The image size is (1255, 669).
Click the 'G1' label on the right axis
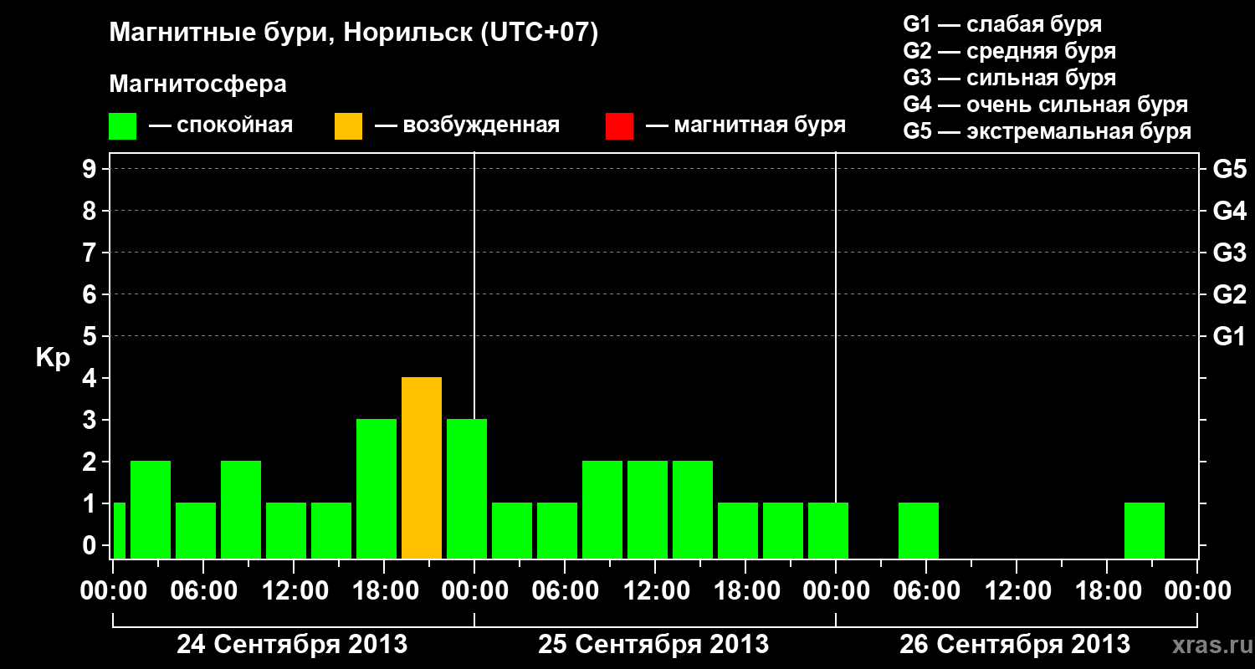tap(1229, 336)
